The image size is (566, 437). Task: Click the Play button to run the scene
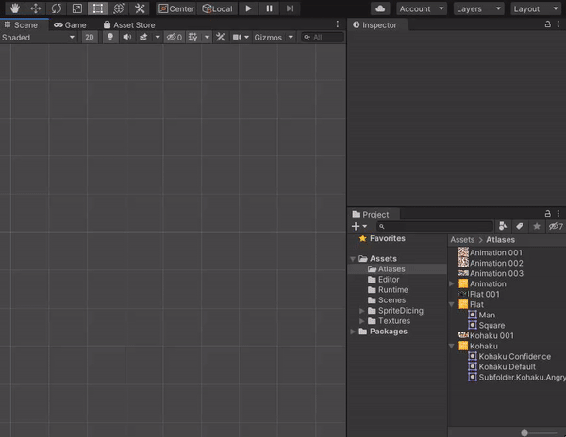248,8
